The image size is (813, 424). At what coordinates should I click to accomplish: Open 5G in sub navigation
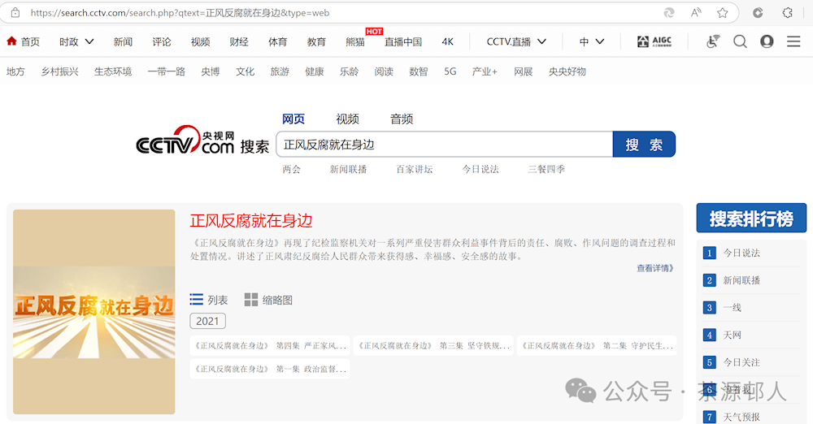(450, 71)
